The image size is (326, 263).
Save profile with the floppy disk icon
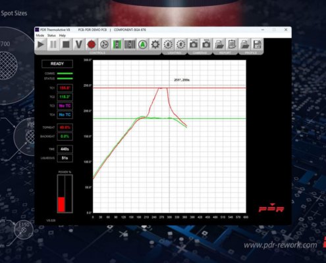tap(257, 45)
